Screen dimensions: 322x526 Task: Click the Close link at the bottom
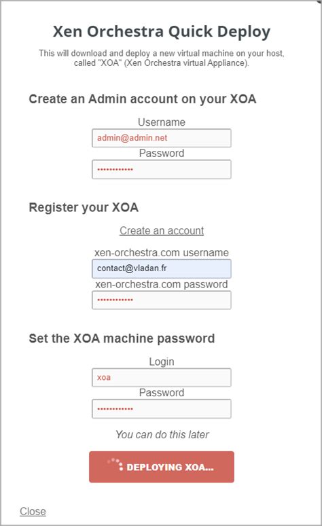click(33, 511)
